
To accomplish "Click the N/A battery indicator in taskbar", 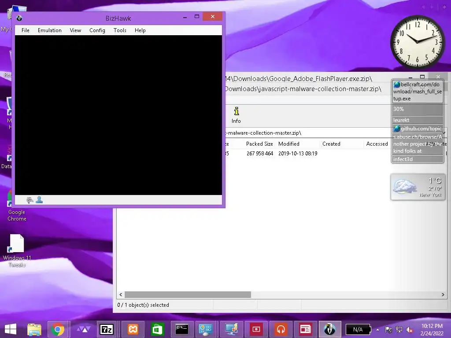I will pyautogui.click(x=359, y=329).
